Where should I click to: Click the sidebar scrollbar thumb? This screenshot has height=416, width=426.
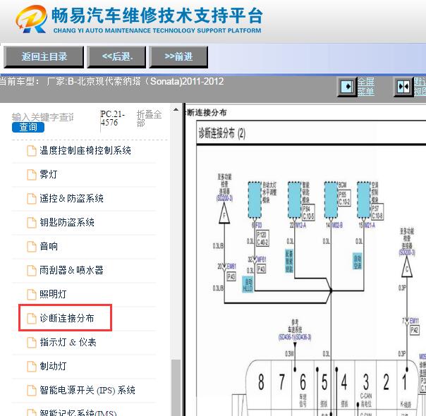pyautogui.click(x=176, y=388)
